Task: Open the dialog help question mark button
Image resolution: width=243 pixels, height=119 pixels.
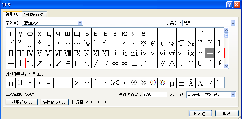Action: (229, 5)
